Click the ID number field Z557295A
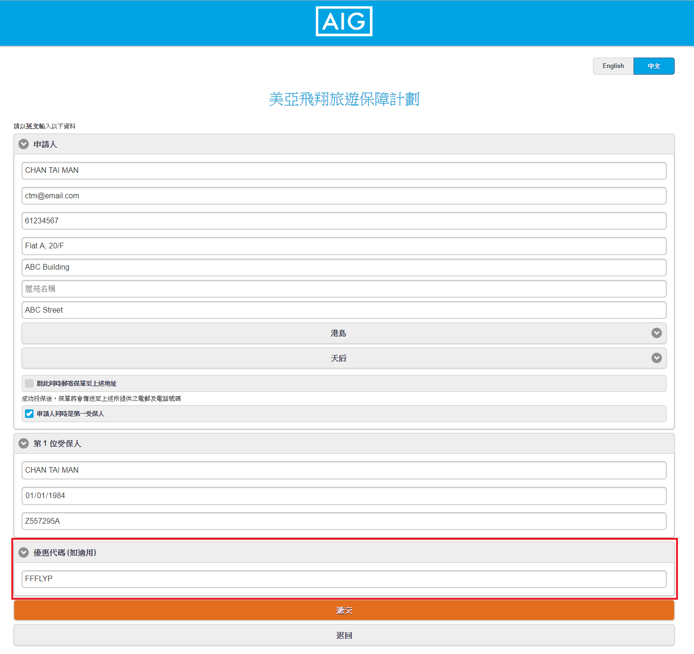Screen dimensions: 694x654 click(x=344, y=521)
